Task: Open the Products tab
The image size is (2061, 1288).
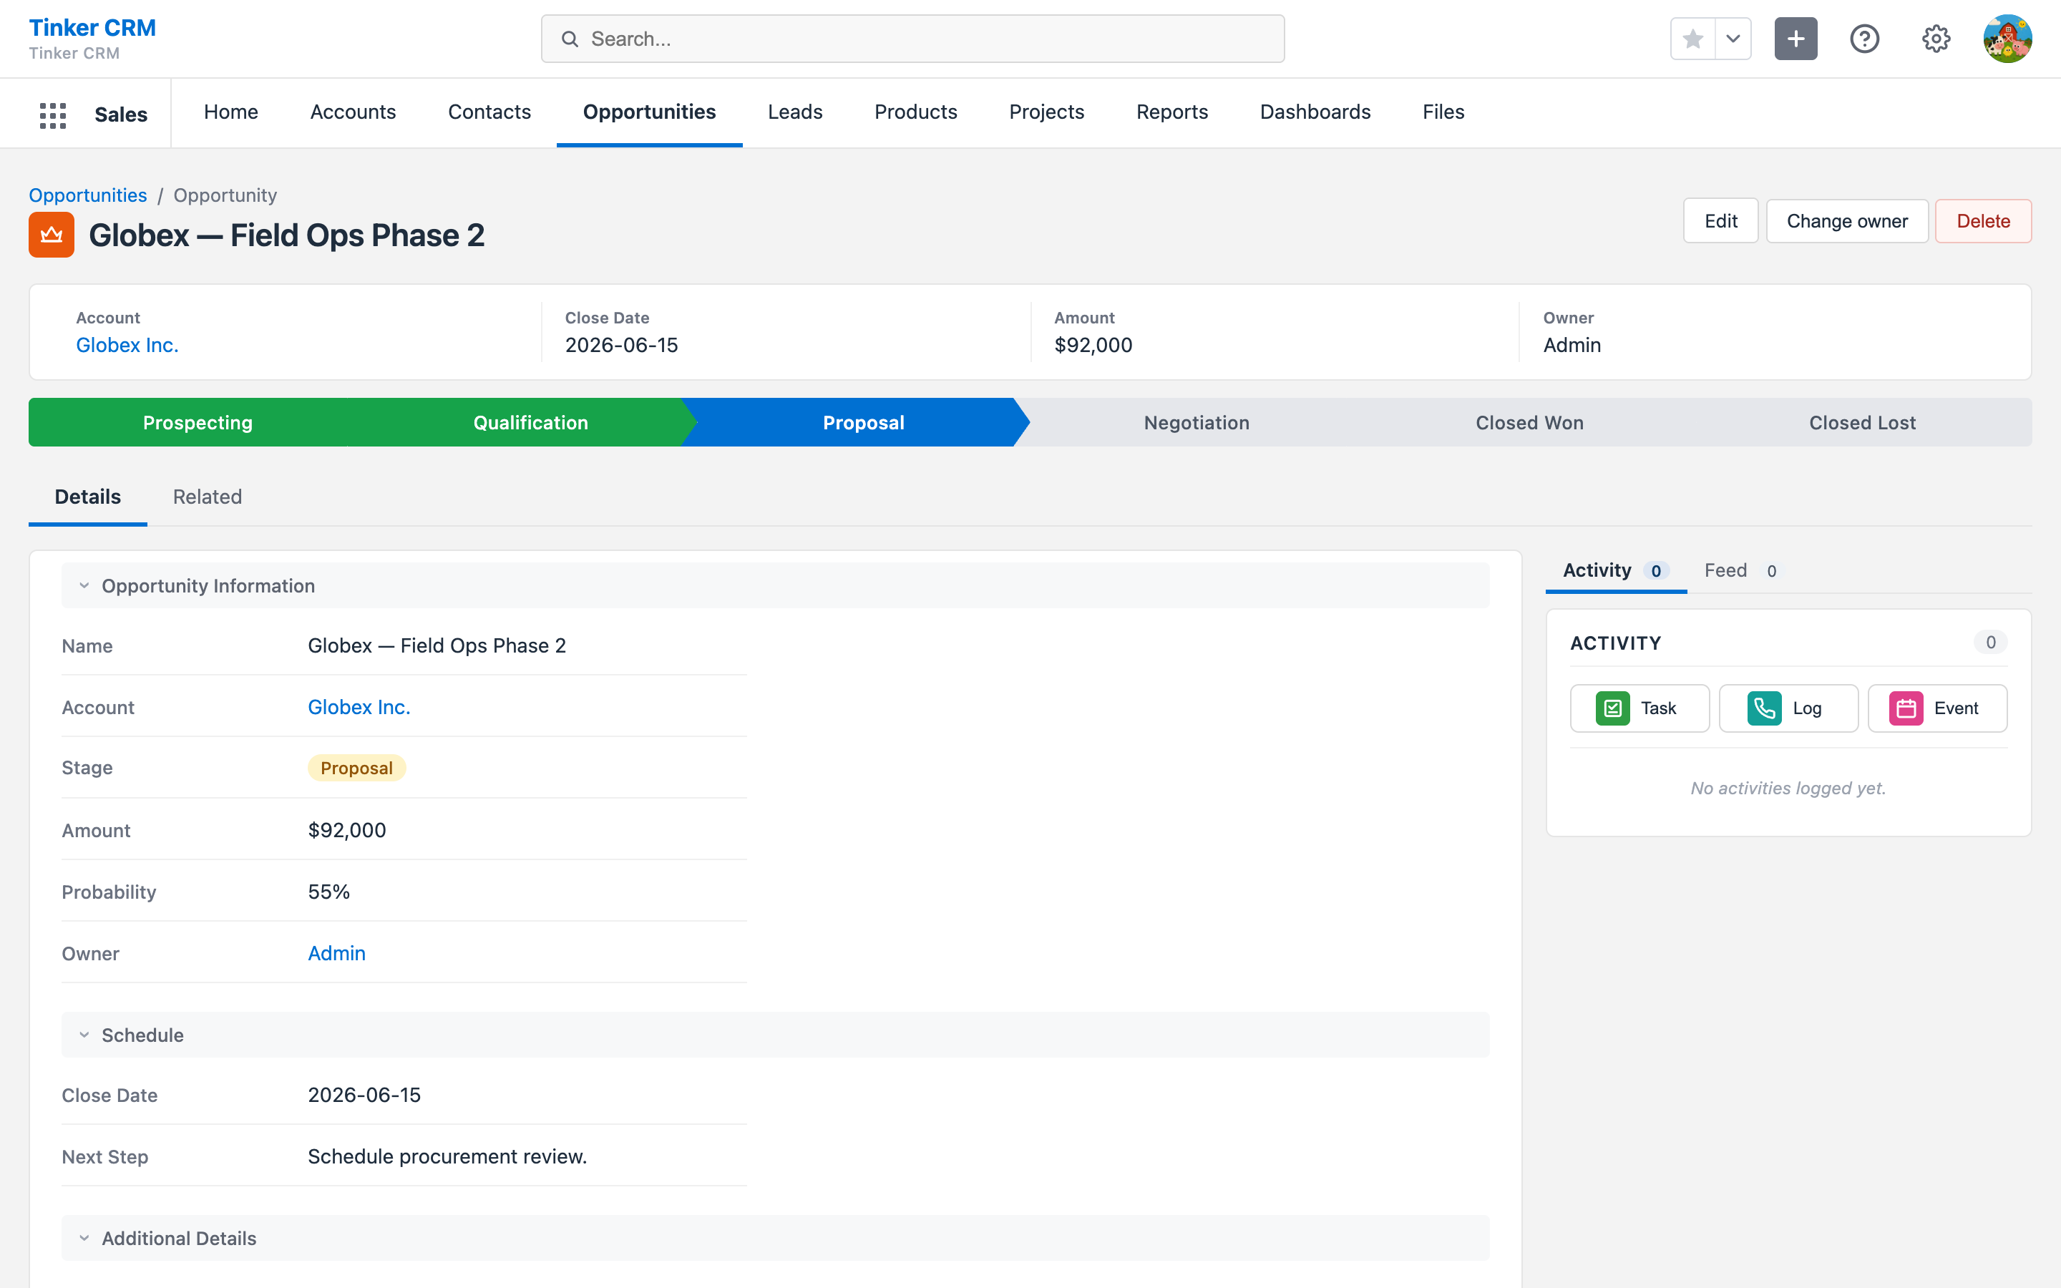Action: tap(915, 112)
